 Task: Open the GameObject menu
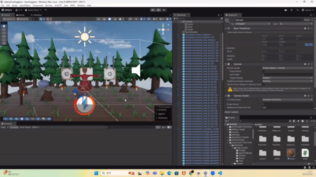coord(25,5)
